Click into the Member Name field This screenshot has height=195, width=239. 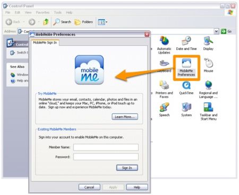[x=106, y=147]
